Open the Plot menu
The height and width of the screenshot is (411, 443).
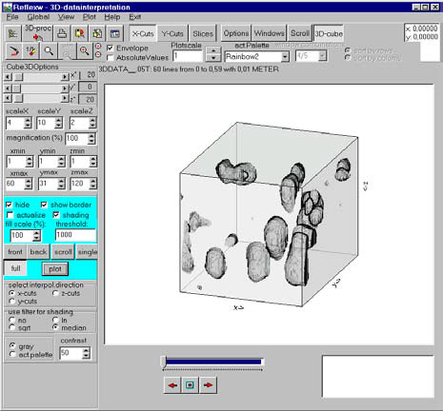tap(90, 17)
